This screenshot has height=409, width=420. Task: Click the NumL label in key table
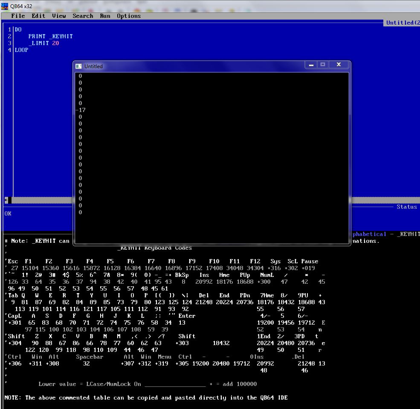tap(267, 275)
